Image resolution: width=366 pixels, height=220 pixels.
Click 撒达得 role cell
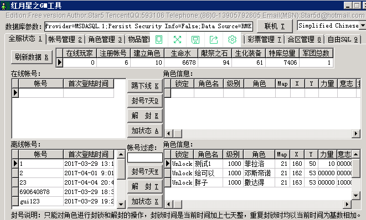259,182
